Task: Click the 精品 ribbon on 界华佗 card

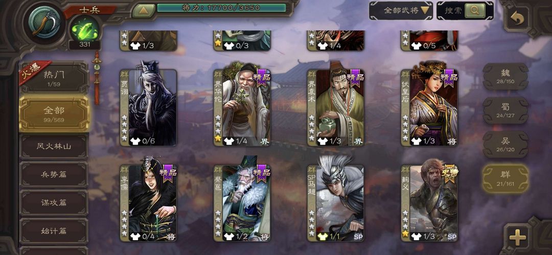Action: [262, 78]
